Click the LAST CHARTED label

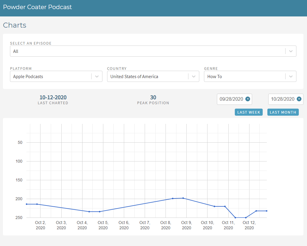53,103
